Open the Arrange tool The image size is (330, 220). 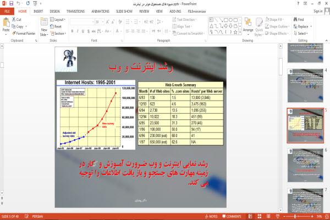[x=248, y=27]
